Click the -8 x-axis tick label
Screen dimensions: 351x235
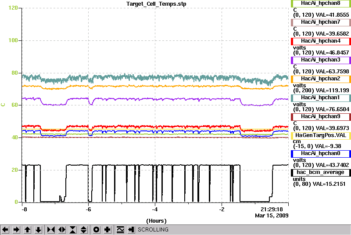coord(24,210)
